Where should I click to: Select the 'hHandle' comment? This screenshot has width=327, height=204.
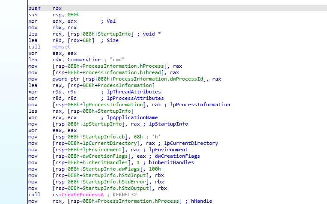pyautogui.click(x=201, y=201)
